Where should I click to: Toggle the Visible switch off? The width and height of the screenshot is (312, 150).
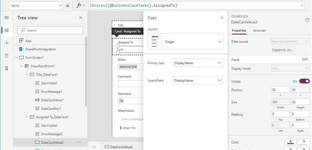coord(304,81)
